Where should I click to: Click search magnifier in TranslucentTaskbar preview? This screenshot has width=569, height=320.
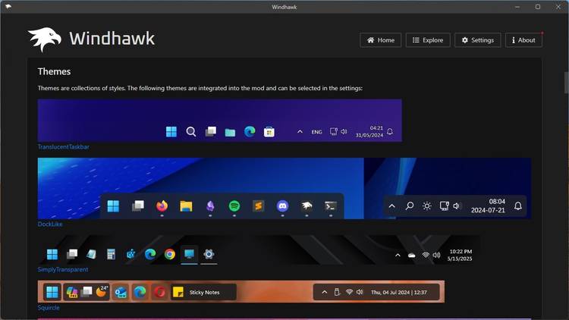pyautogui.click(x=191, y=132)
